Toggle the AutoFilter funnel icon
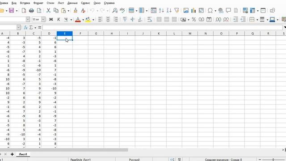The width and height of the screenshot is (286, 161). 177,10
